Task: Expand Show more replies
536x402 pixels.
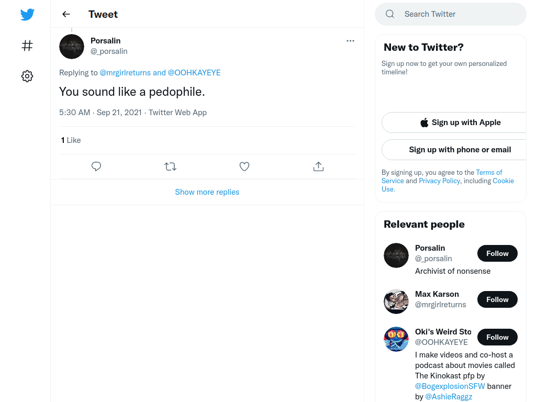Action: pyautogui.click(x=207, y=192)
